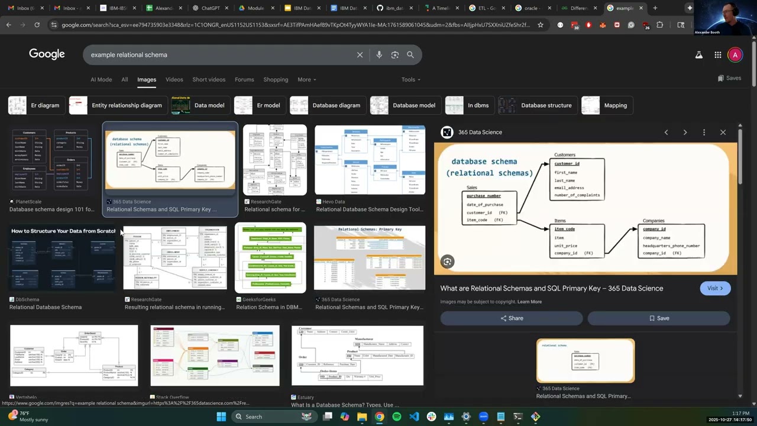Select the Forums tab
The width and height of the screenshot is (757, 426).
(244, 79)
